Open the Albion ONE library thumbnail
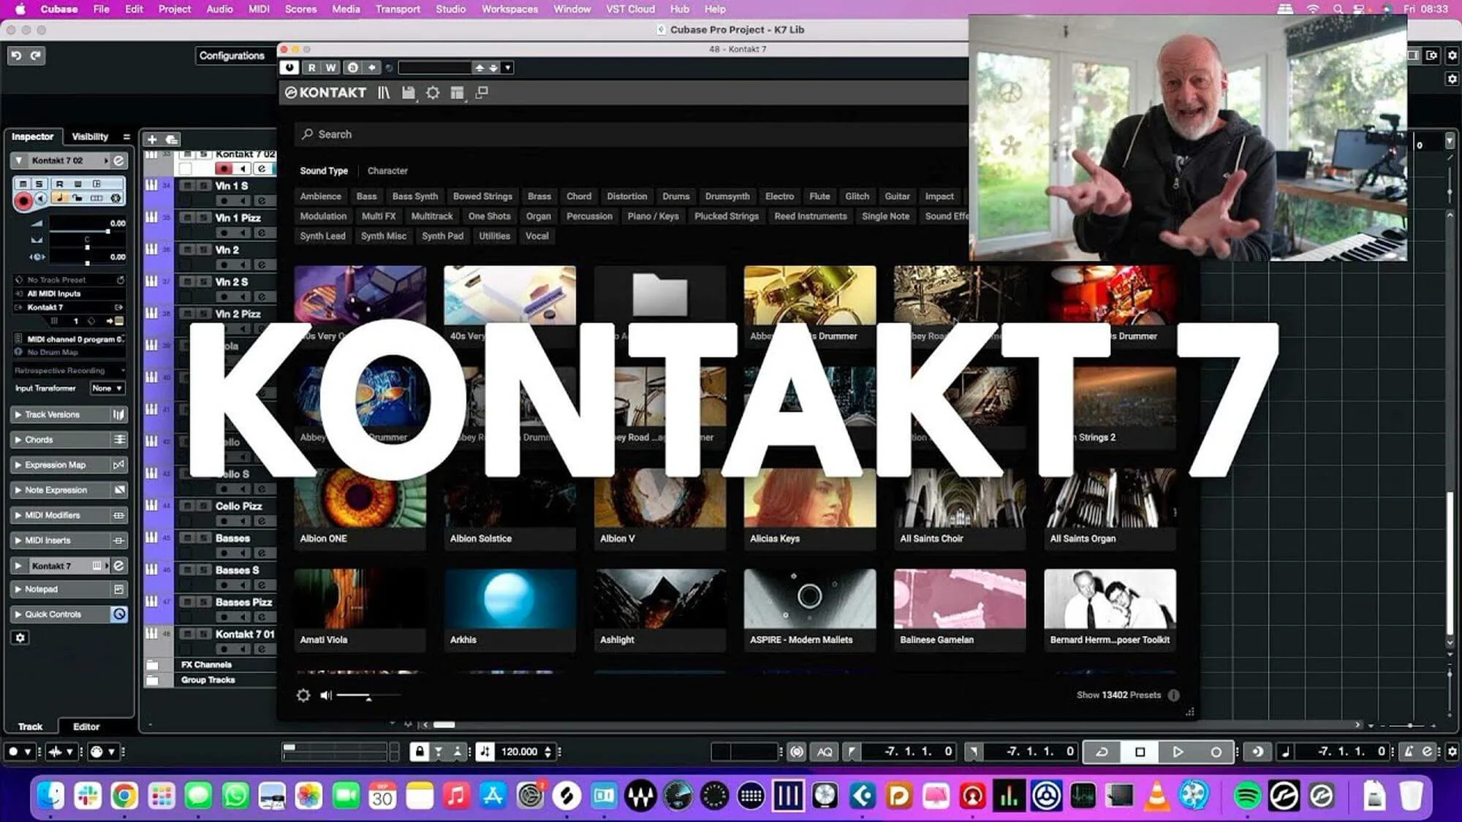The image size is (1462, 822). coord(360,504)
